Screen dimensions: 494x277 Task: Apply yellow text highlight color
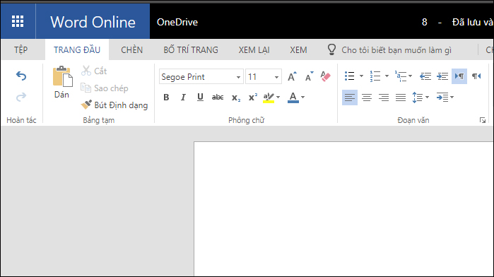269,98
